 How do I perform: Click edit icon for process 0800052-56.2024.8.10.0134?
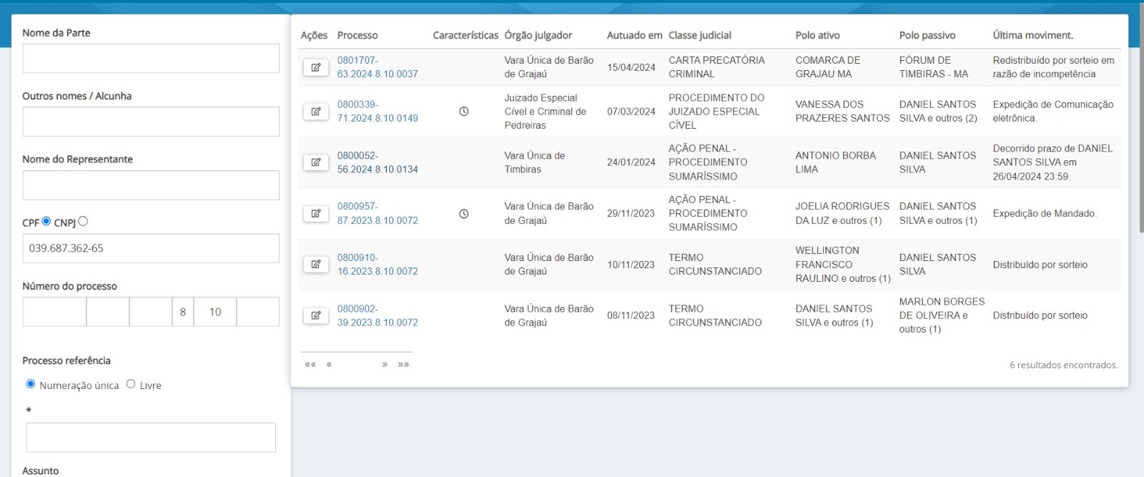click(315, 162)
